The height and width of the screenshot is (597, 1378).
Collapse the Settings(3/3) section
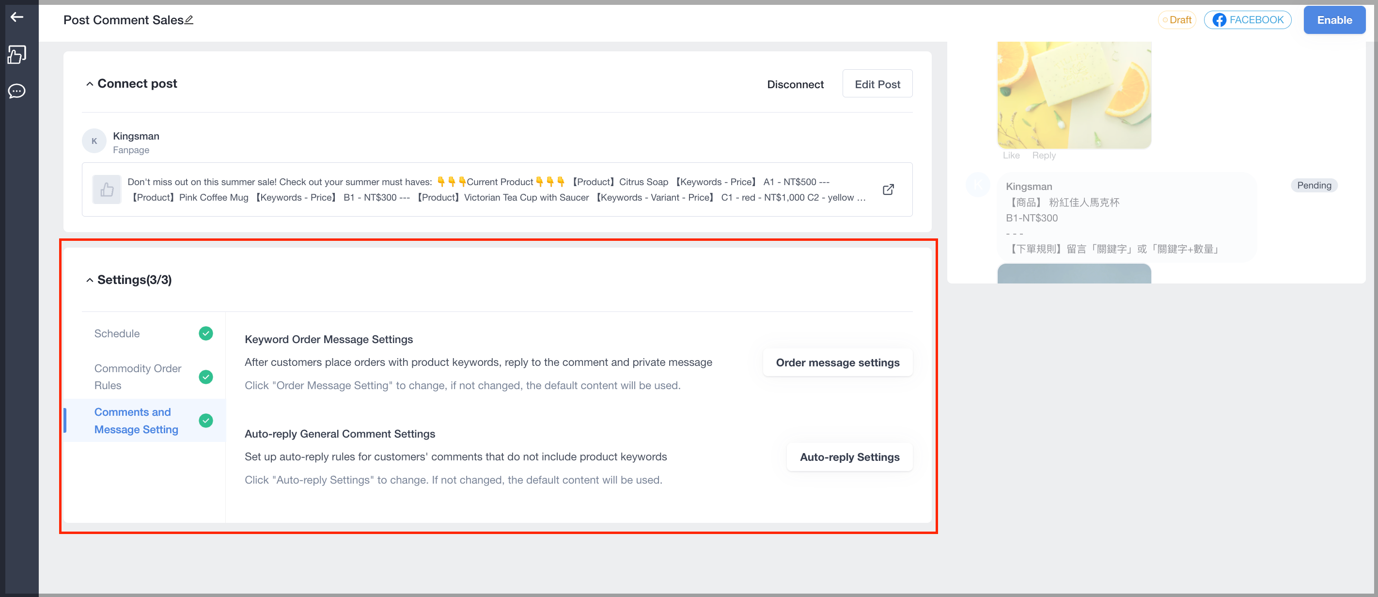[x=90, y=280]
